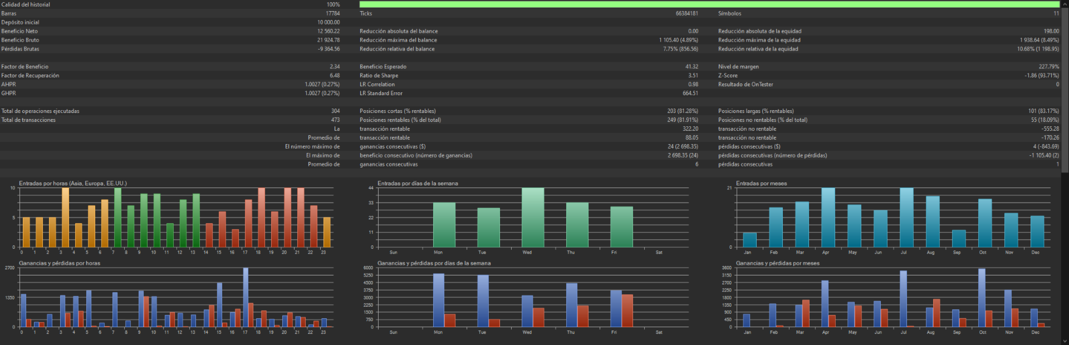Select the 'Pérdidas Brutas' value '-9 364.56'
The image size is (1069, 345).
point(328,49)
